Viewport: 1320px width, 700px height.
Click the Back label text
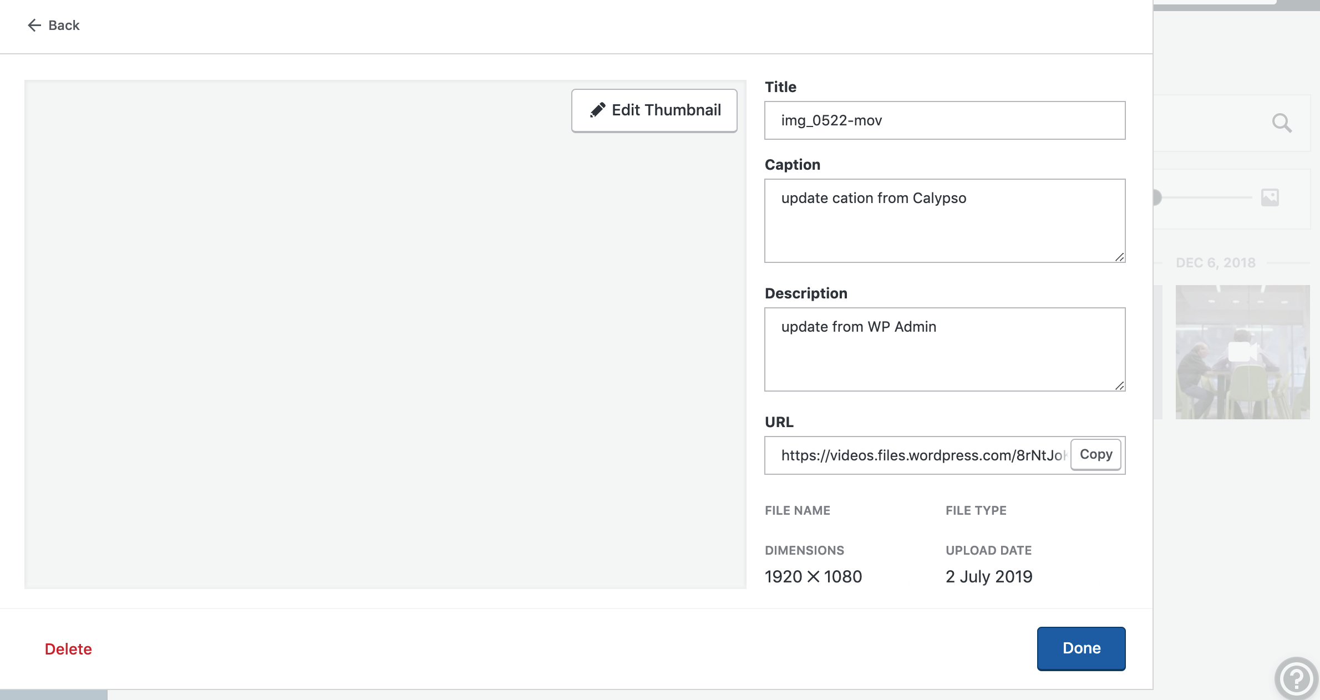pos(64,26)
